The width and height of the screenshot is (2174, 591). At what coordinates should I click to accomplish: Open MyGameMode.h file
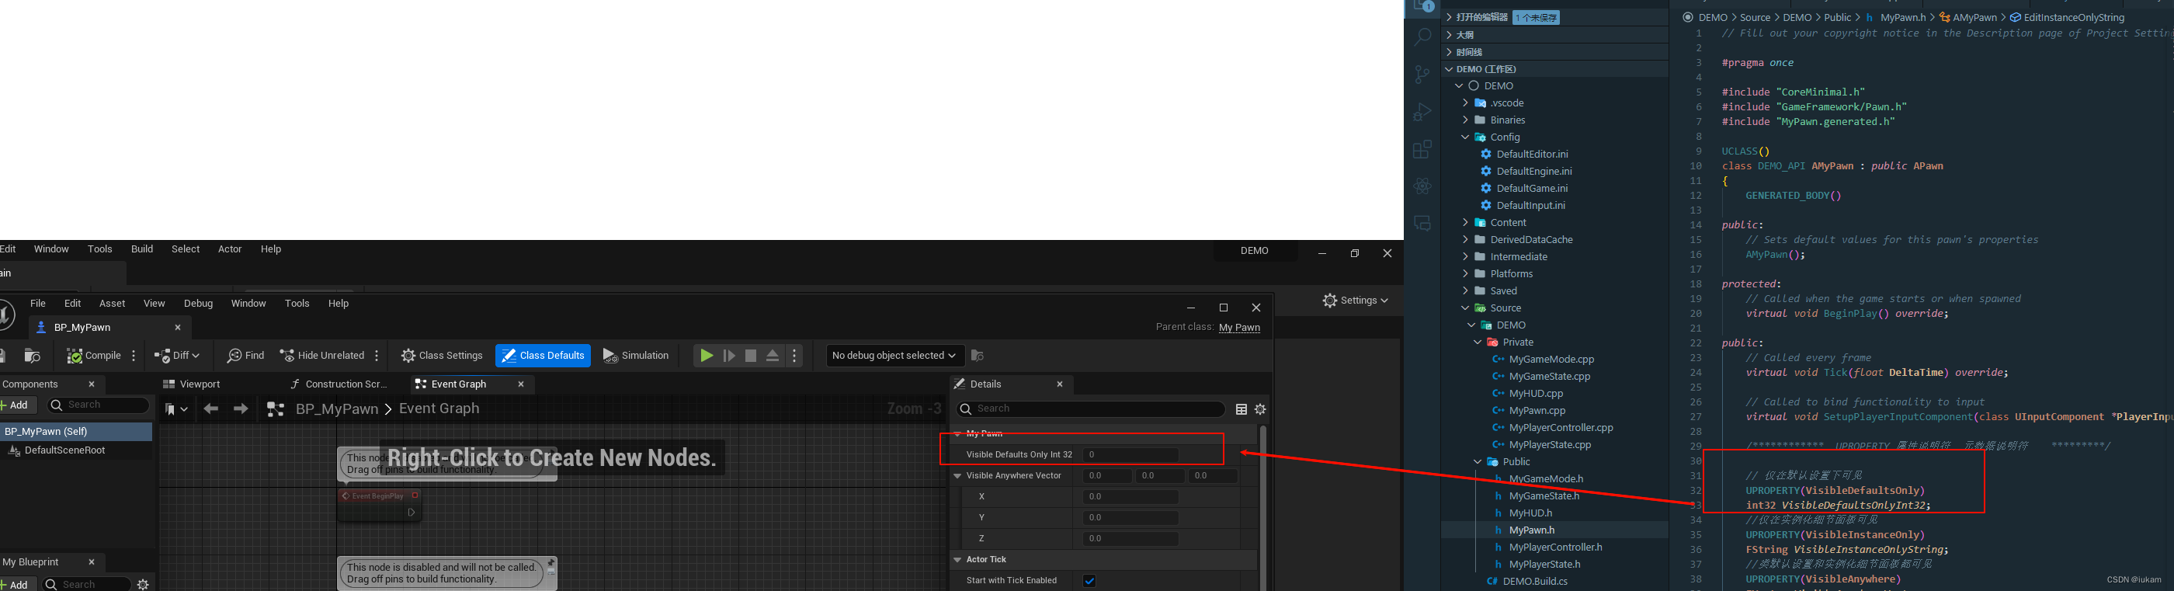(1545, 478)
